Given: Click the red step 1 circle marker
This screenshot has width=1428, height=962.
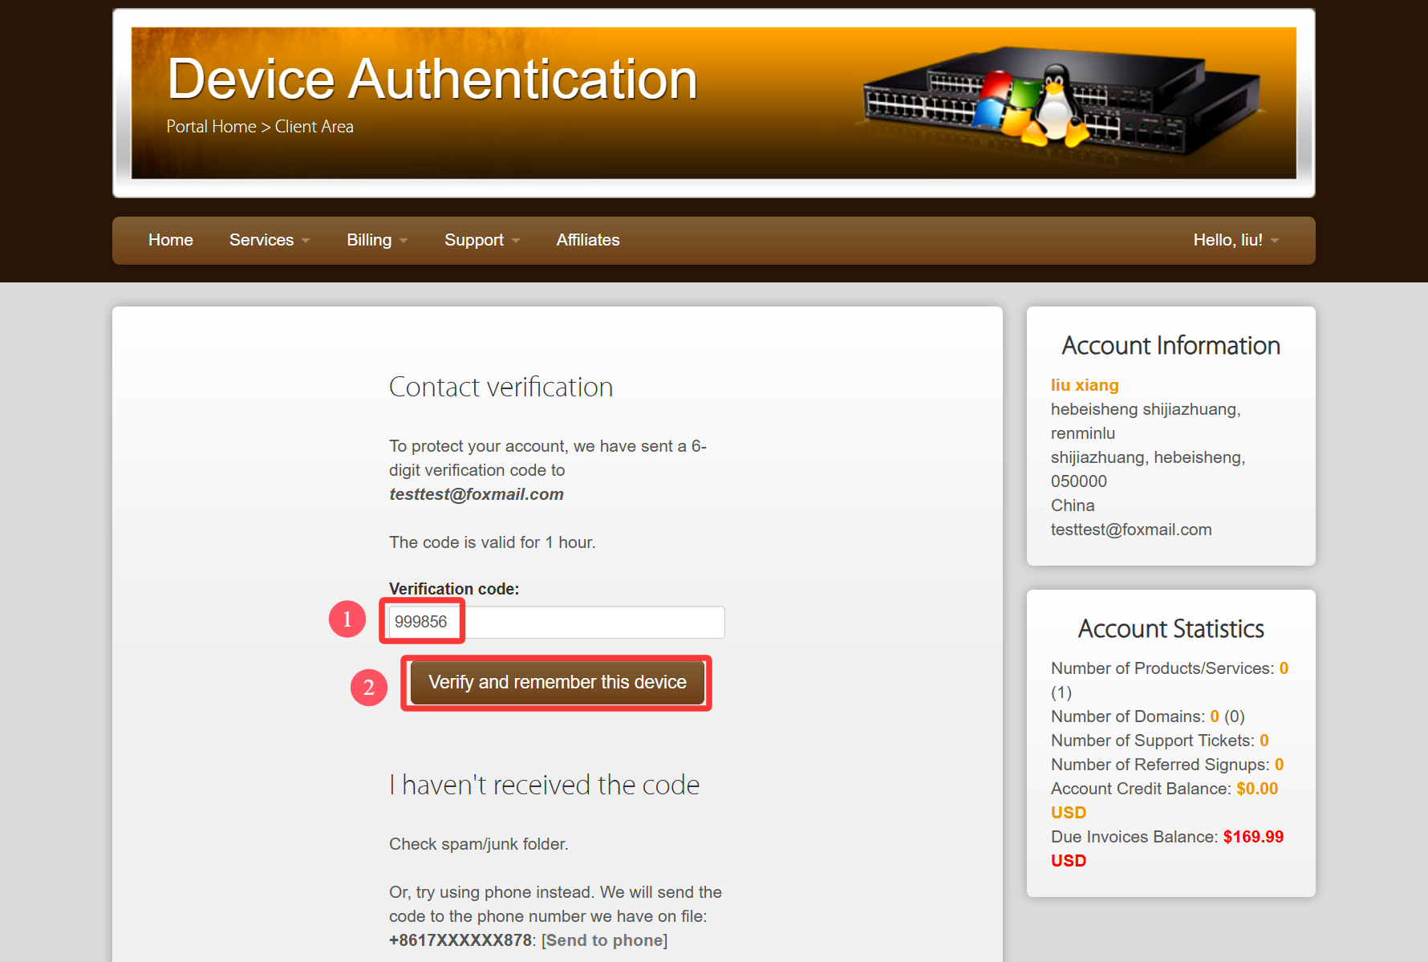Looking at the screenshot, I should click(x=347, y=619).
